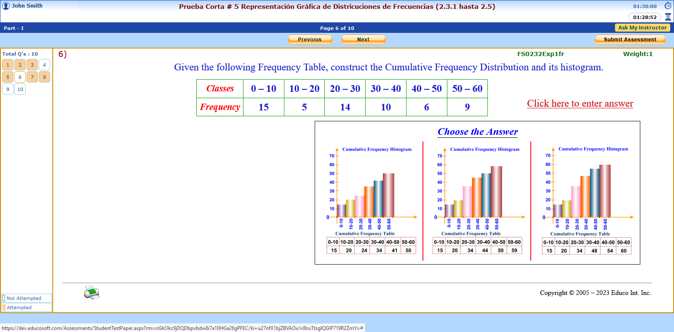674x332 pixels.
Task: Go to the Previous page
Action: (310, 39)
